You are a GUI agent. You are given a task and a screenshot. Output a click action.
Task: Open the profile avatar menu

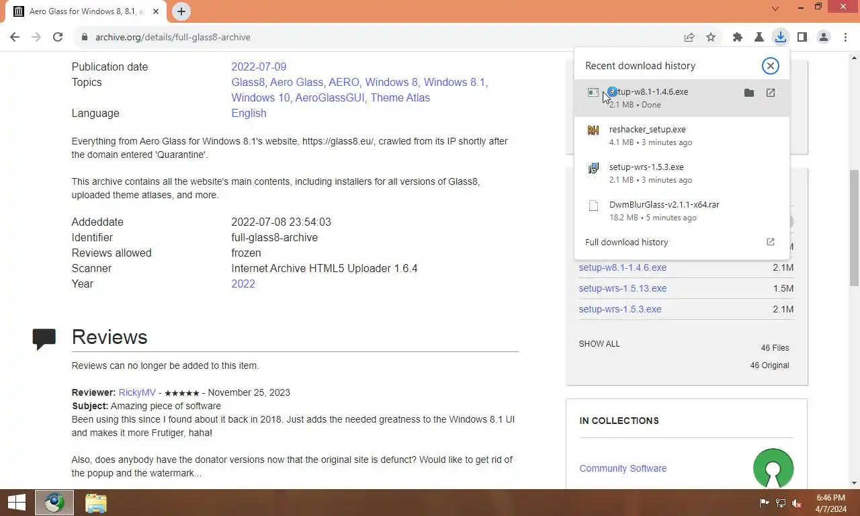coord(824,38)
